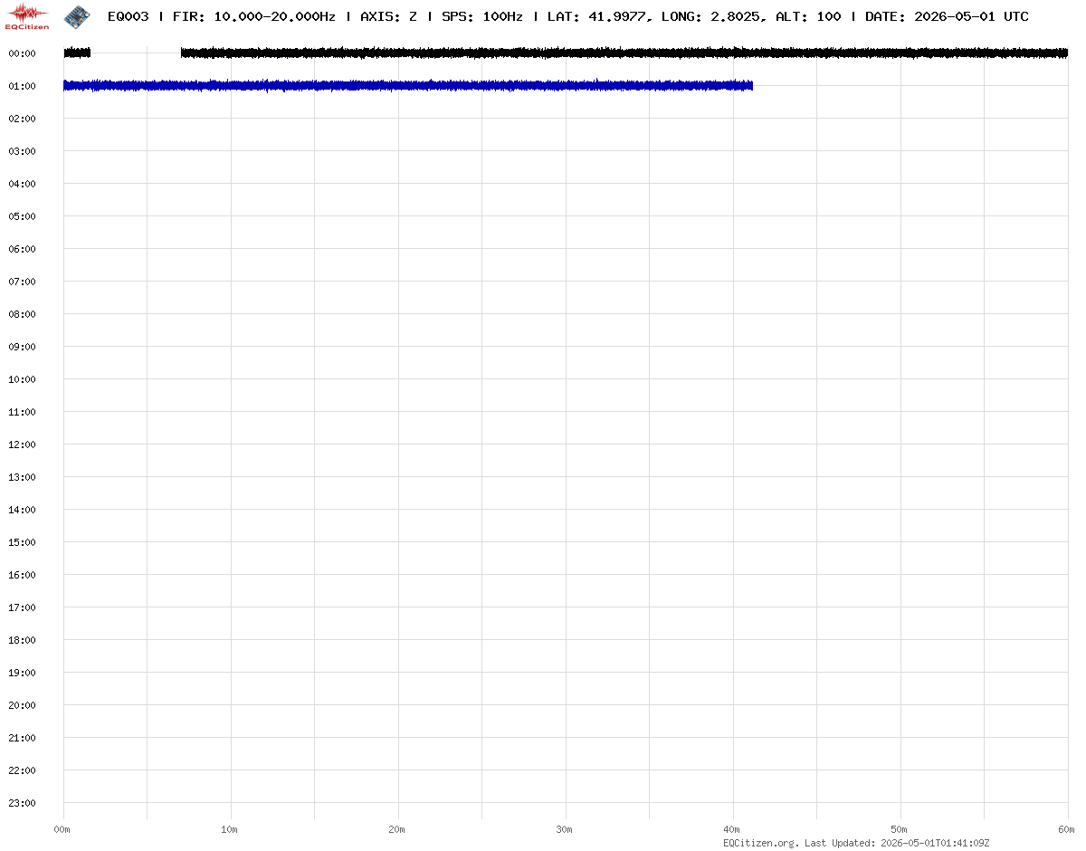Click the 60m minute axis marker
This screenshot has width=1086, height=851.
click(x=1067, y=829)
